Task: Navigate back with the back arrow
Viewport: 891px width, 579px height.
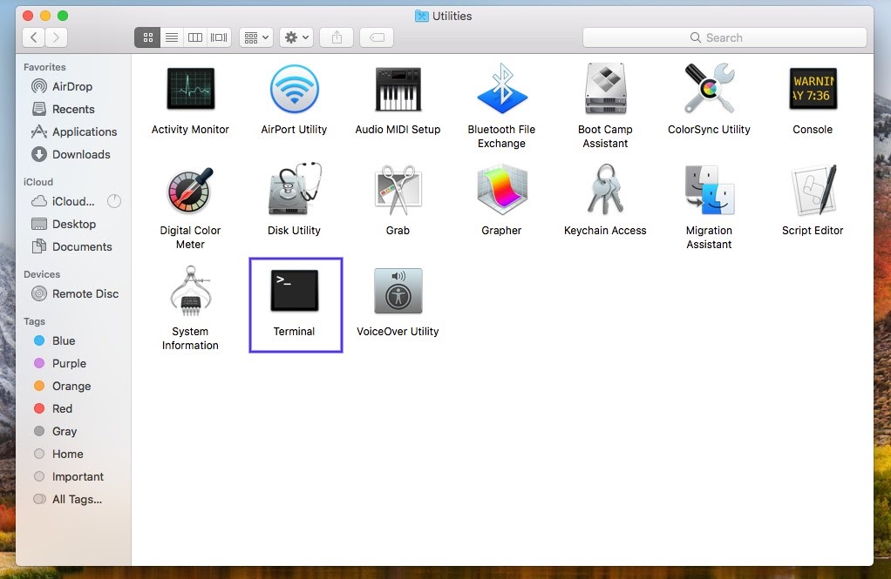Action: coord(32,37)
